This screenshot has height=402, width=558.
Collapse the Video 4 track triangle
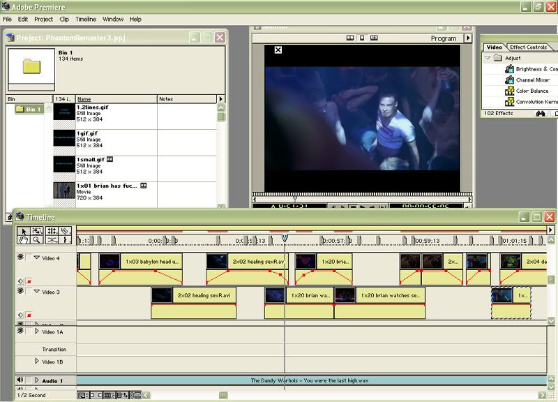click(37, 258)
